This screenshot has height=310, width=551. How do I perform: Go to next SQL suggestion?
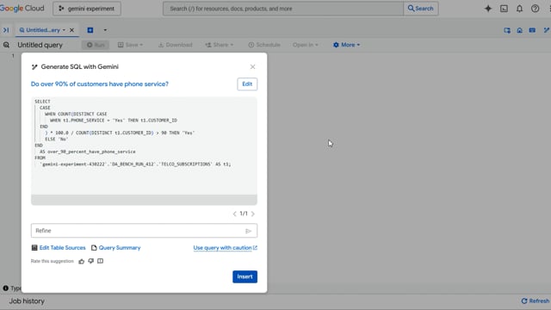(252, 214)
